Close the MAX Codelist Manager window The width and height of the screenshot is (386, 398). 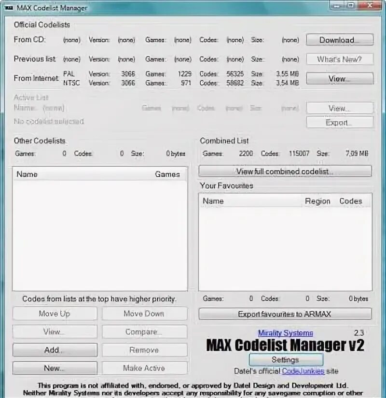click(370, 5)
